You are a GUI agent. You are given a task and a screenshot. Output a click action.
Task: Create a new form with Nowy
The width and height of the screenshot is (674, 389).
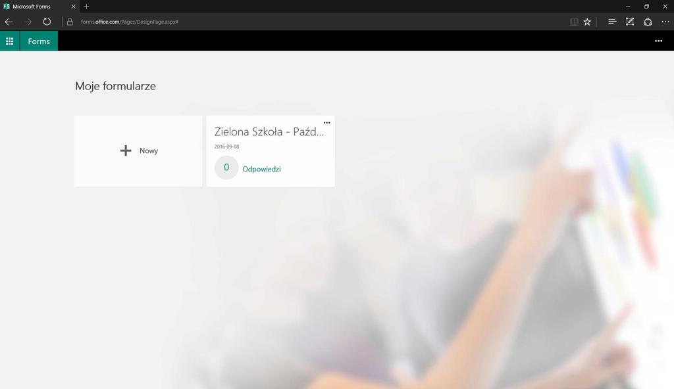tap(138, 150)
